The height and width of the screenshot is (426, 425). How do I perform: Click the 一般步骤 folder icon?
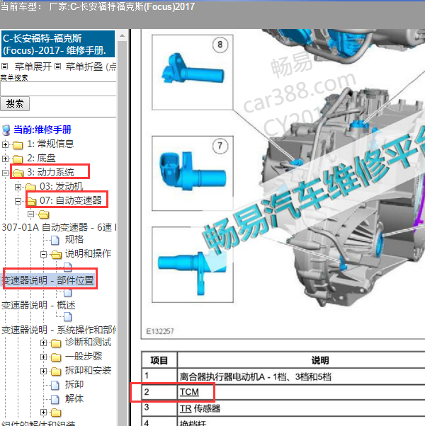tap(56, 357)
